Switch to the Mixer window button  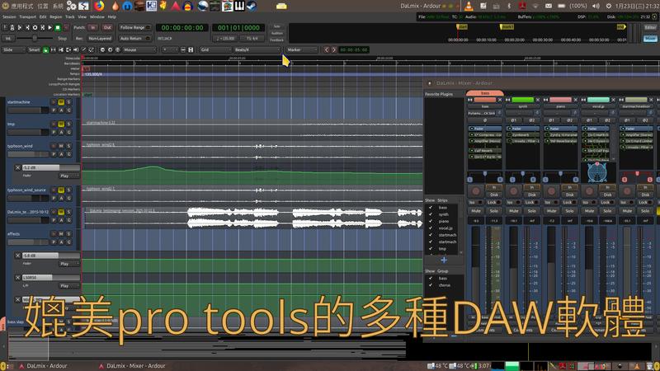coord(650,38)
